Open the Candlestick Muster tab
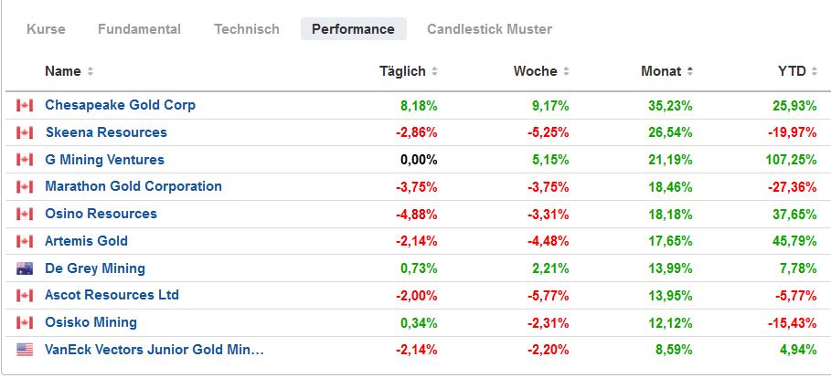Viewport: 831px width, 378px height. point(489,29)
